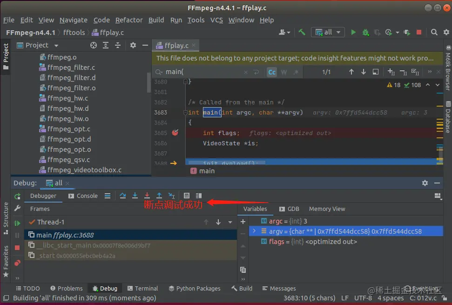Image resolution: width=452 pixels, height=305 pixels.
Task: Close the ffplay.c editor tab
Action: pos(194,45)
